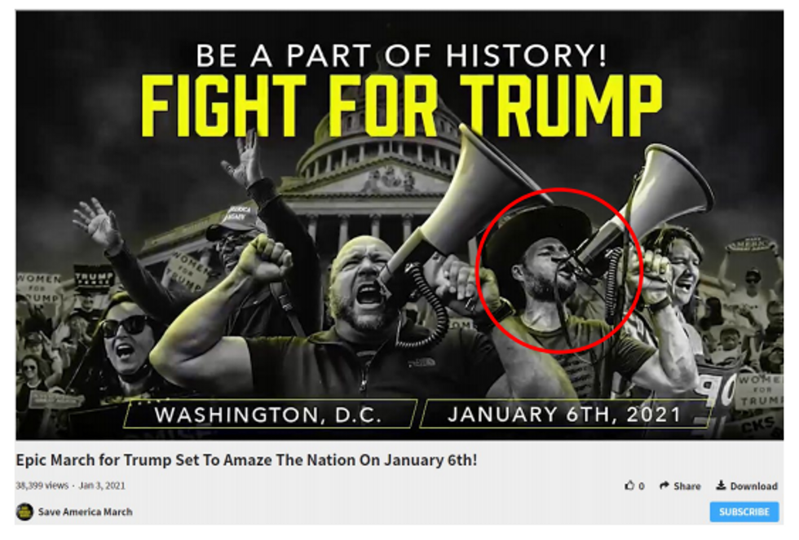Open the Save America March channel name

[85, 511]
